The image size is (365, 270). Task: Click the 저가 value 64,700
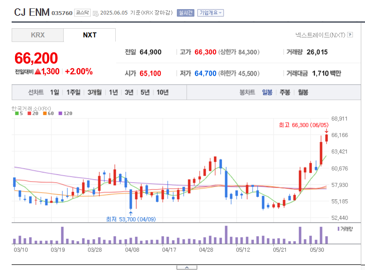pyautogui.click(x=205, y=74)
